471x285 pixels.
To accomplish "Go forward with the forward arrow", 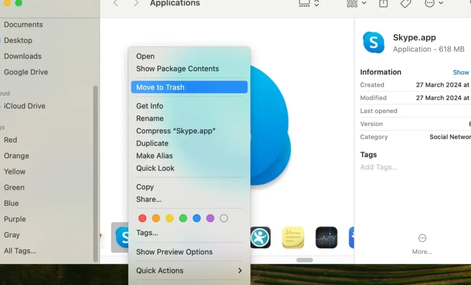I will coord(136,3).
